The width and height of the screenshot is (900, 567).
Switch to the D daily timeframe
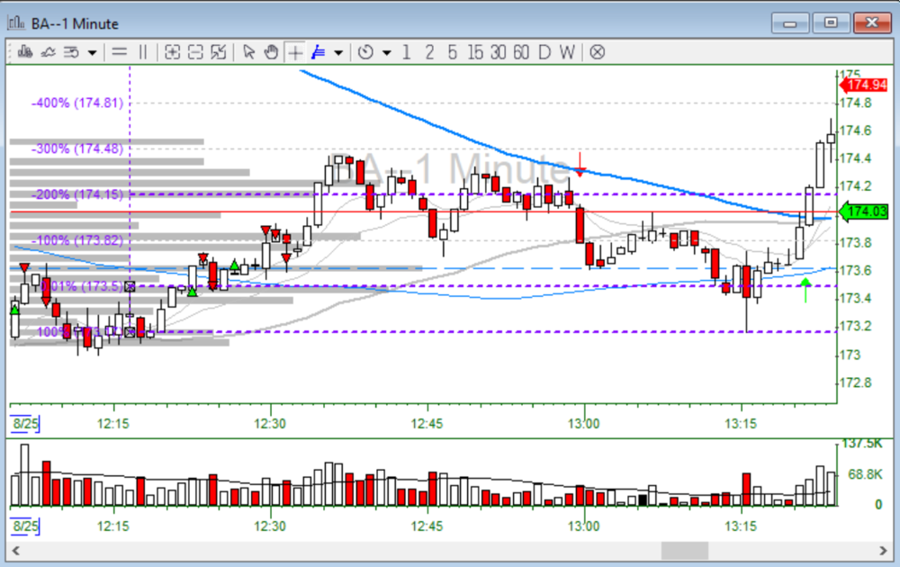click(x=544, y=52)
